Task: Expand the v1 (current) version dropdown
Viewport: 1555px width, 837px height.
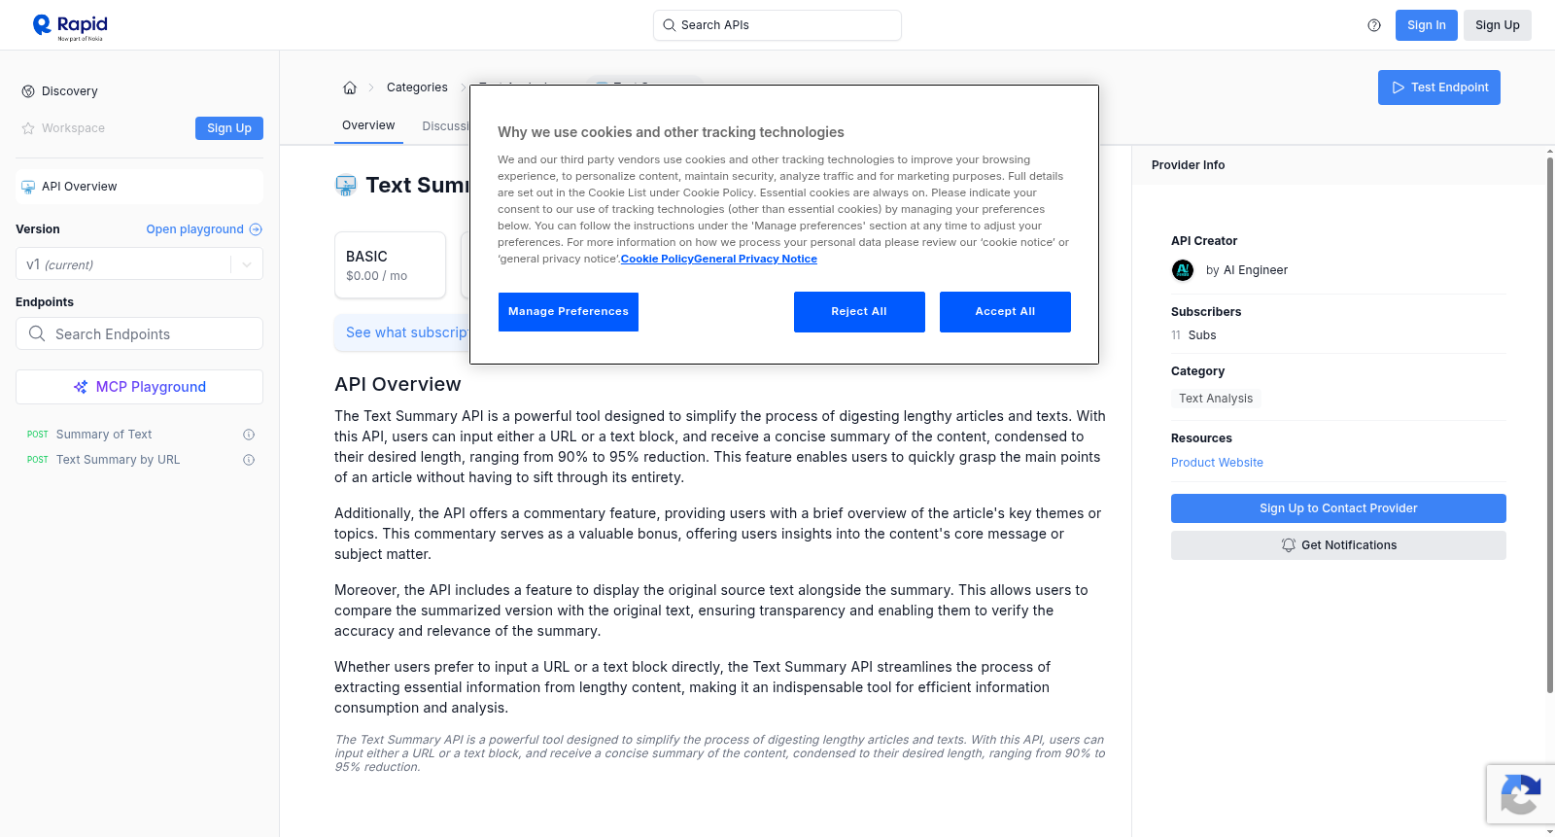Action: coord(139,264)
